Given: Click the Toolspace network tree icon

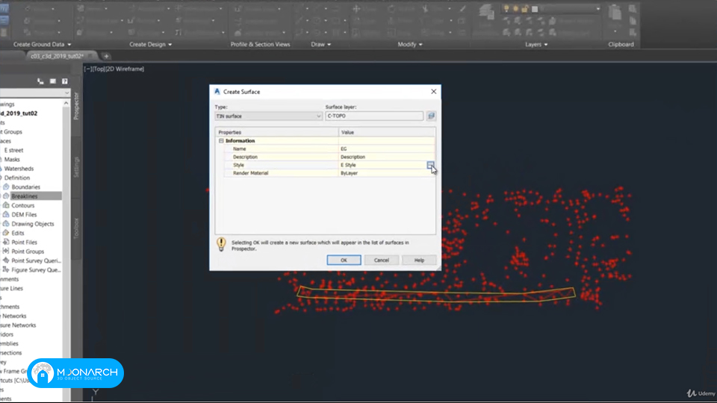Looking at the screenshot, I should coord(40,81).
